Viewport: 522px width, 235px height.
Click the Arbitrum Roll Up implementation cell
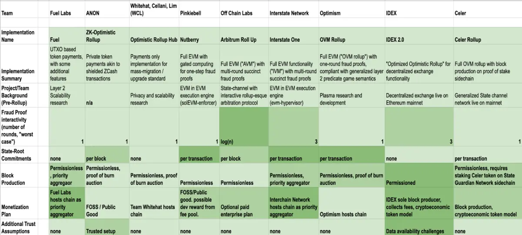[x=244, y=35]
